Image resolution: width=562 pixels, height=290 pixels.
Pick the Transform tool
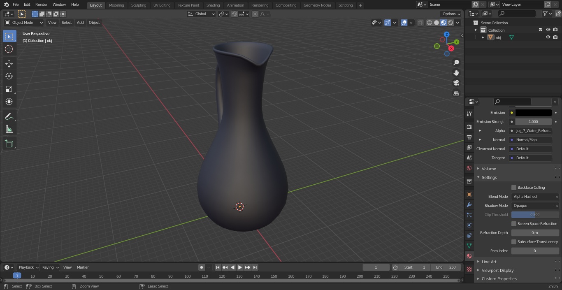(9, 102)
